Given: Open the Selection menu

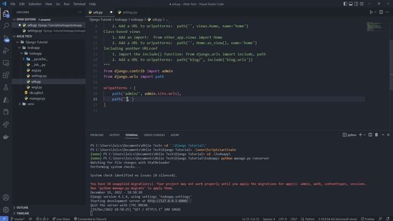Looking at the screenshot, I should tap(35, 4).
